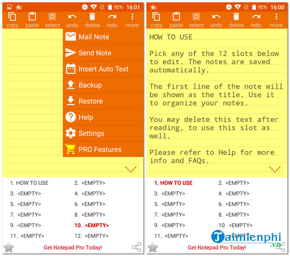This screenshot has width=290, height=256.
Task: Tap copy icon in left screen toolbar
Action: click(12, 17)
